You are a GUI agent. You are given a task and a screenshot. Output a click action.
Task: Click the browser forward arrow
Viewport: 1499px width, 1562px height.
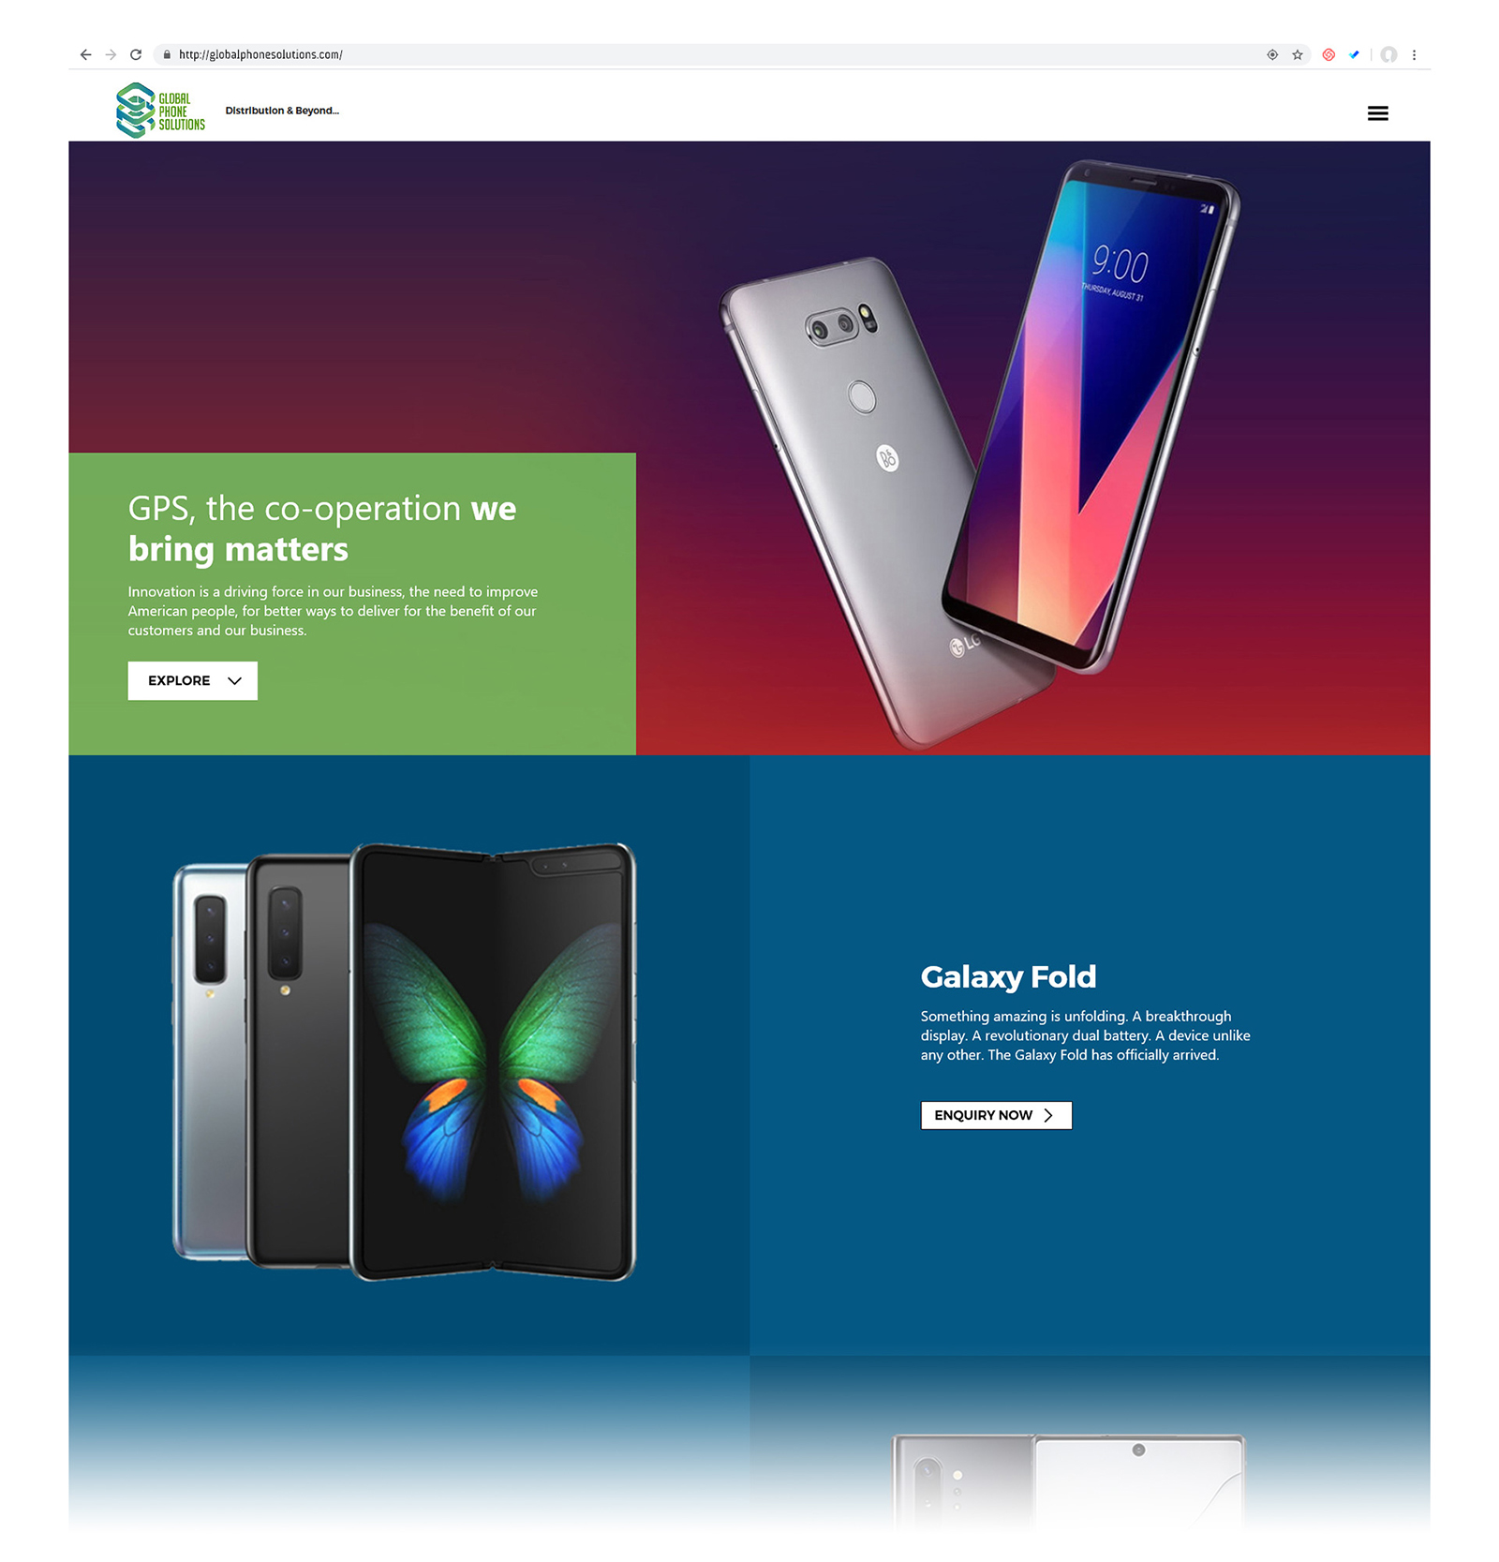(x=111, y=54)
